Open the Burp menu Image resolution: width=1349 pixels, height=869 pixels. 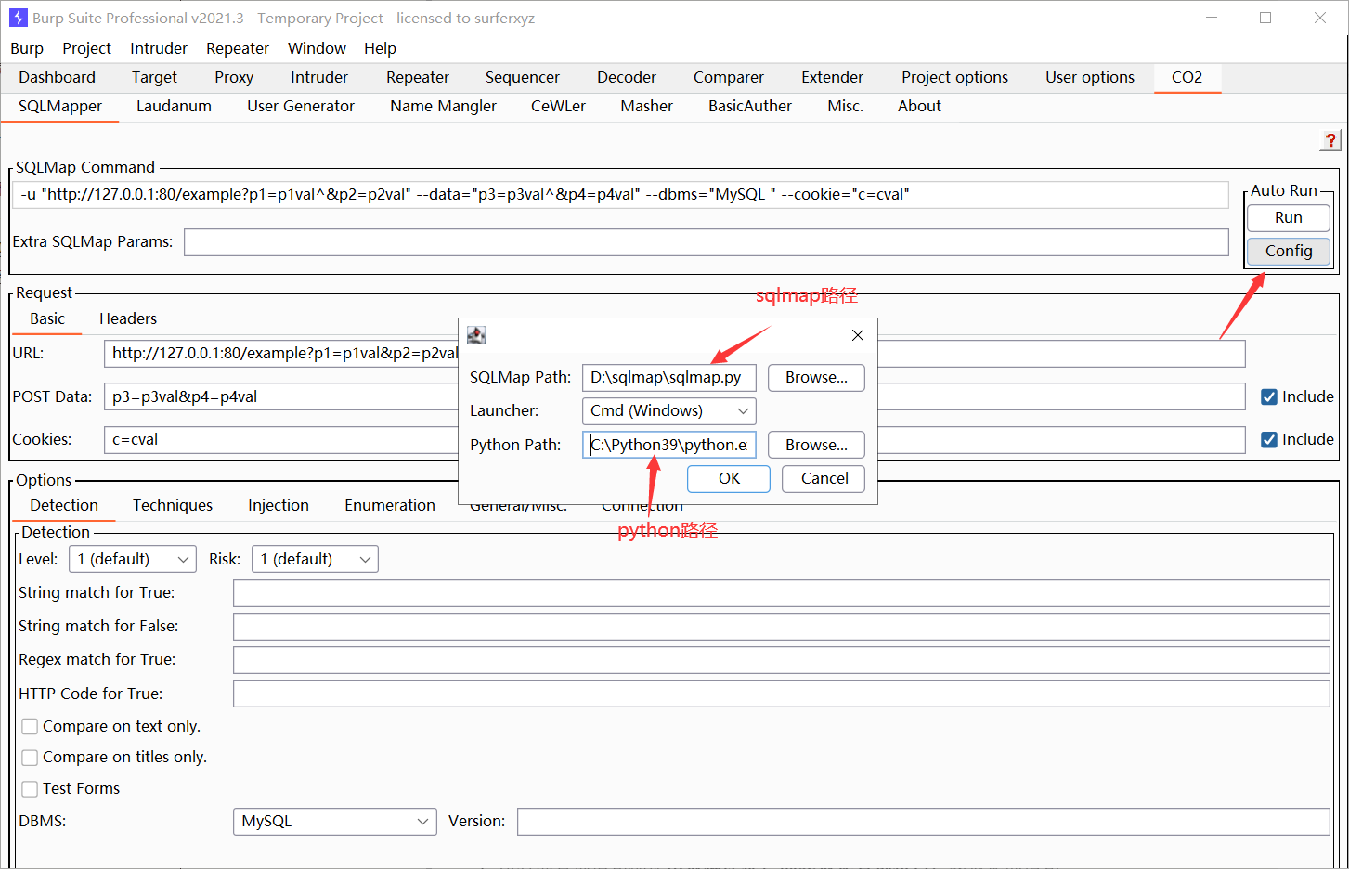pyautogui.click(x=27, y=48)
